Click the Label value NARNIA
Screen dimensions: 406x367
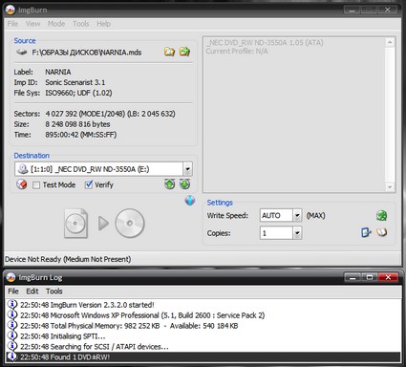58,72
